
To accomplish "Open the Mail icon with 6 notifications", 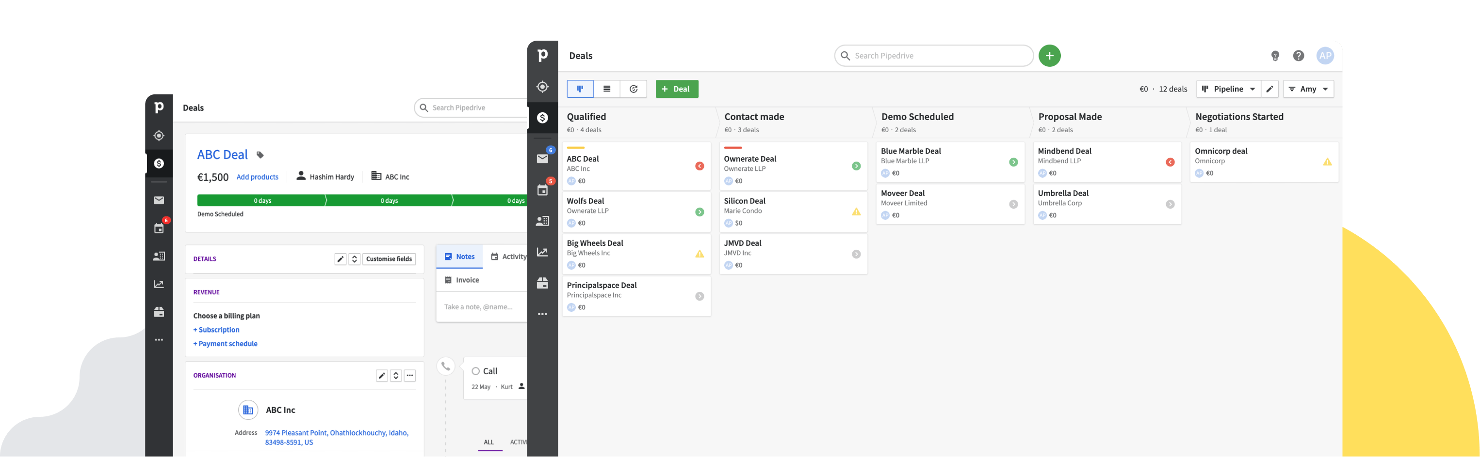I will coord(542,158).
